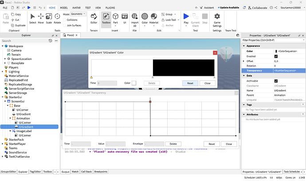
Task: Collapse the Appearance properties section
Action: (244, 46)
